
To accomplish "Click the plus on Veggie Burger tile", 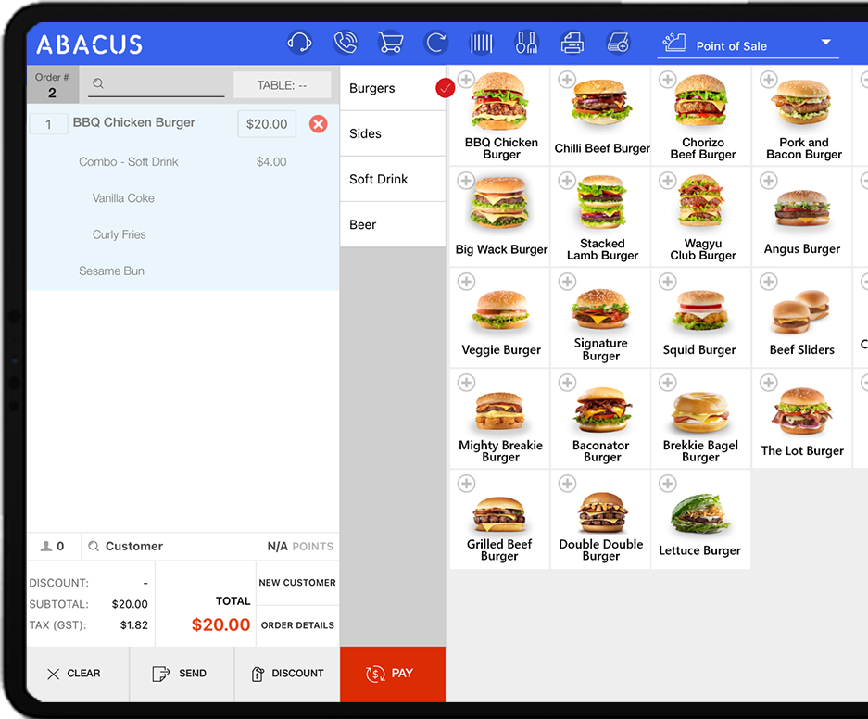I will (466, 282).
